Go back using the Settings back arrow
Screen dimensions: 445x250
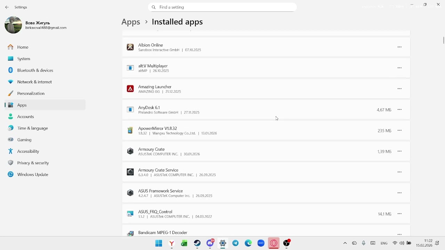7,7
